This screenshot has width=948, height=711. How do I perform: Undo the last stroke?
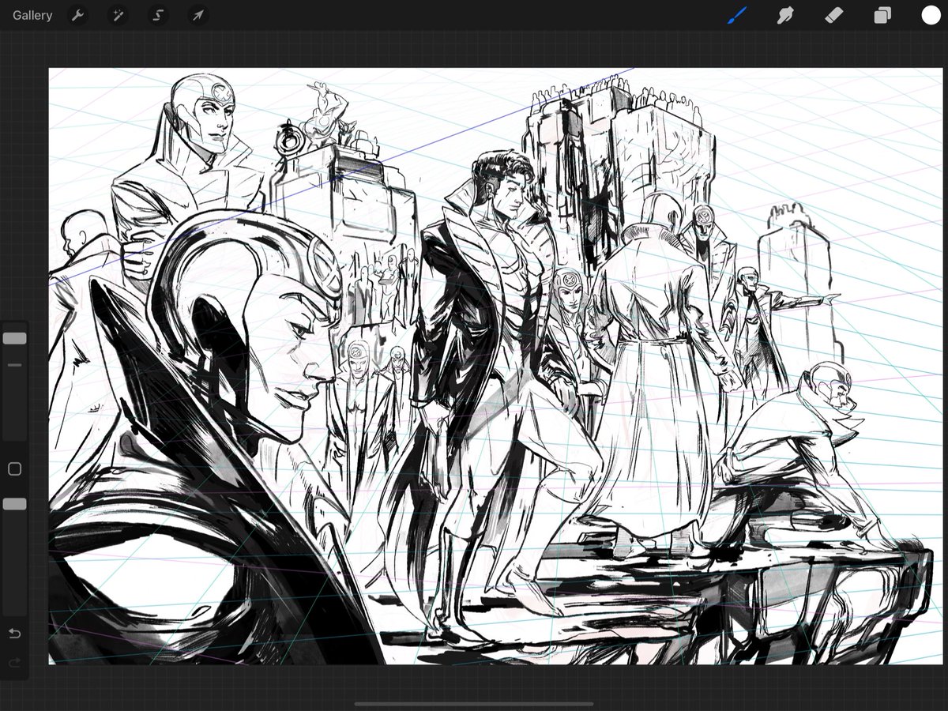[x=14, y=634]
